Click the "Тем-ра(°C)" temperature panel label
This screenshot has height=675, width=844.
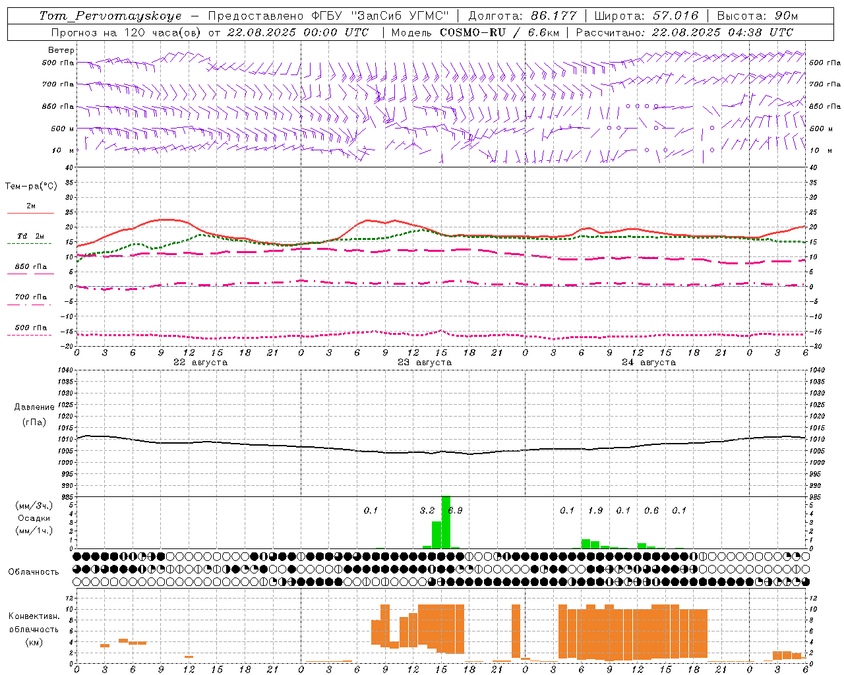coord(31,187)
